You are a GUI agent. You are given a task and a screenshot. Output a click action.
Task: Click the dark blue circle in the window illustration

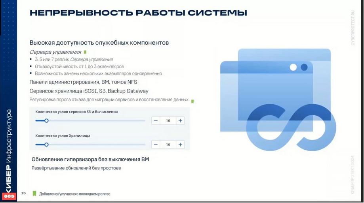click(x=304, y=68)
